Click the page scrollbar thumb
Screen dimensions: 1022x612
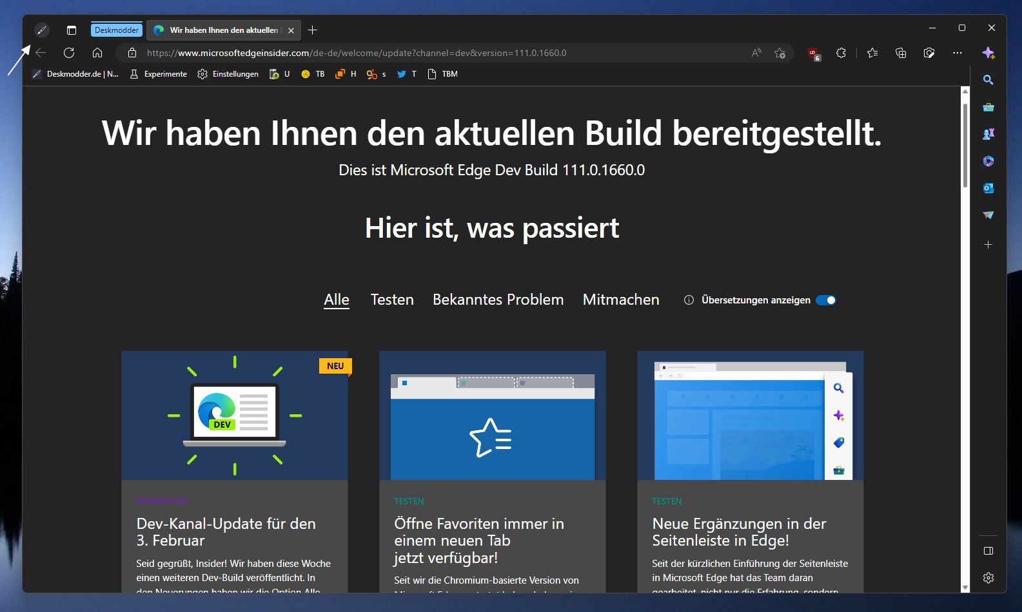pyautogui.click(x=965, y=145)
